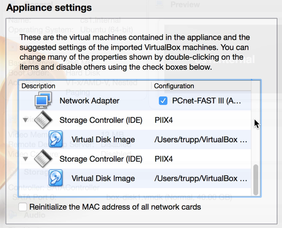282x228 pixels.
Task: Click the upper PIIX4 controller type value
Action: [x=164, y=120]
